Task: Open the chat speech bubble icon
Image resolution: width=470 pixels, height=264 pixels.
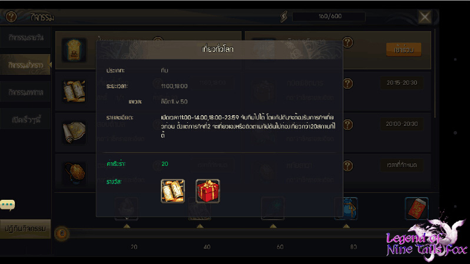Action: 8,205
